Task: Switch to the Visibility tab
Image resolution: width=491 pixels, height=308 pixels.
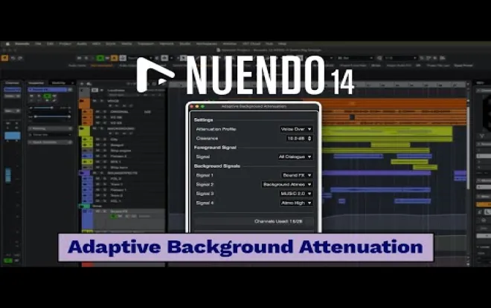Action: tap(59, 83)
